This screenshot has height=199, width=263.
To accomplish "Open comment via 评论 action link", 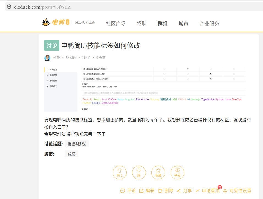I will [x=128, y=191].
